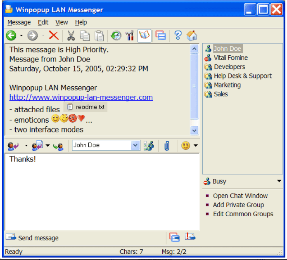Expand the John Doe recipient dropdown
Screen dimensions: 287x260
click(x=135, y=145)
